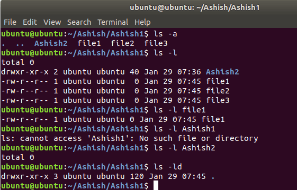This screenshot has width=297, height=190.
Task: Click the 'No such file or directory' error
Action: coord(199,138)
